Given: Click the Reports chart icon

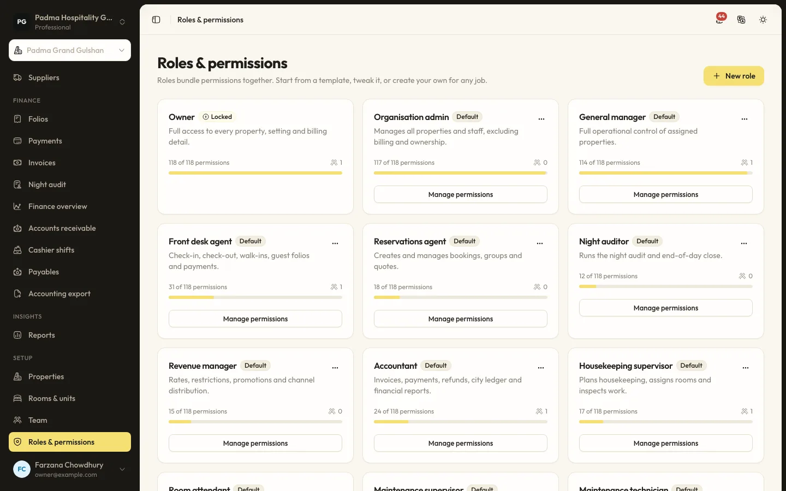Looking at the screenshot, I should [x=17, y=335].
